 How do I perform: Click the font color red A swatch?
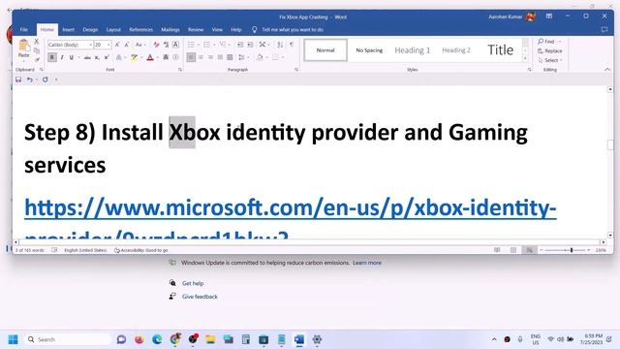coord(150,58)
